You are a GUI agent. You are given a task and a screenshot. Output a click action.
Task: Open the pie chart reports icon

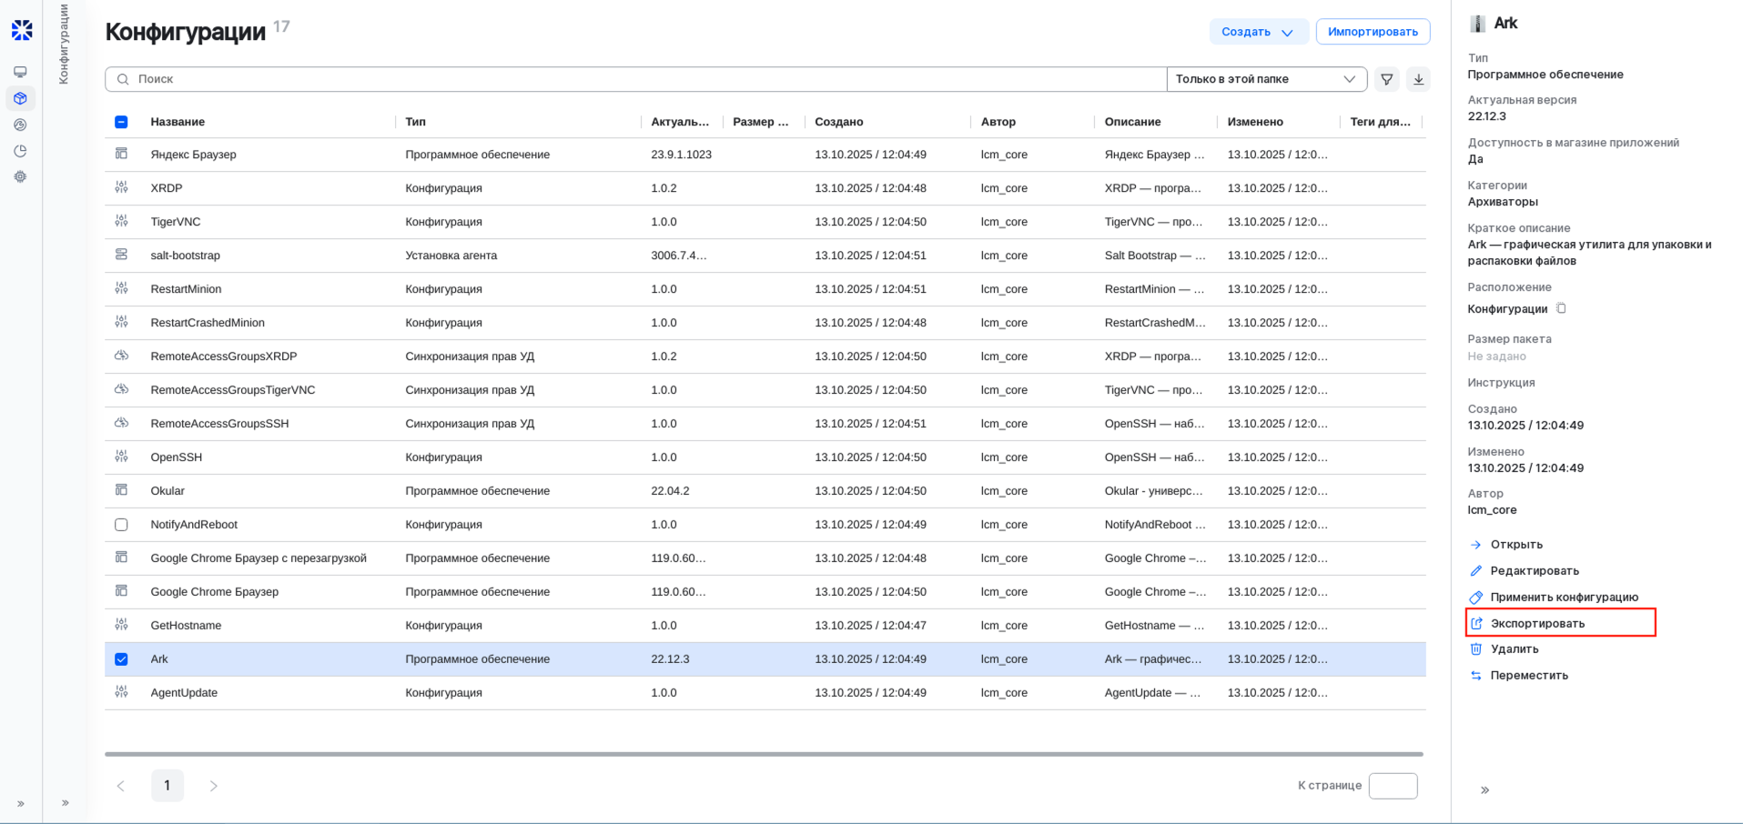click(x=20, y=151)
